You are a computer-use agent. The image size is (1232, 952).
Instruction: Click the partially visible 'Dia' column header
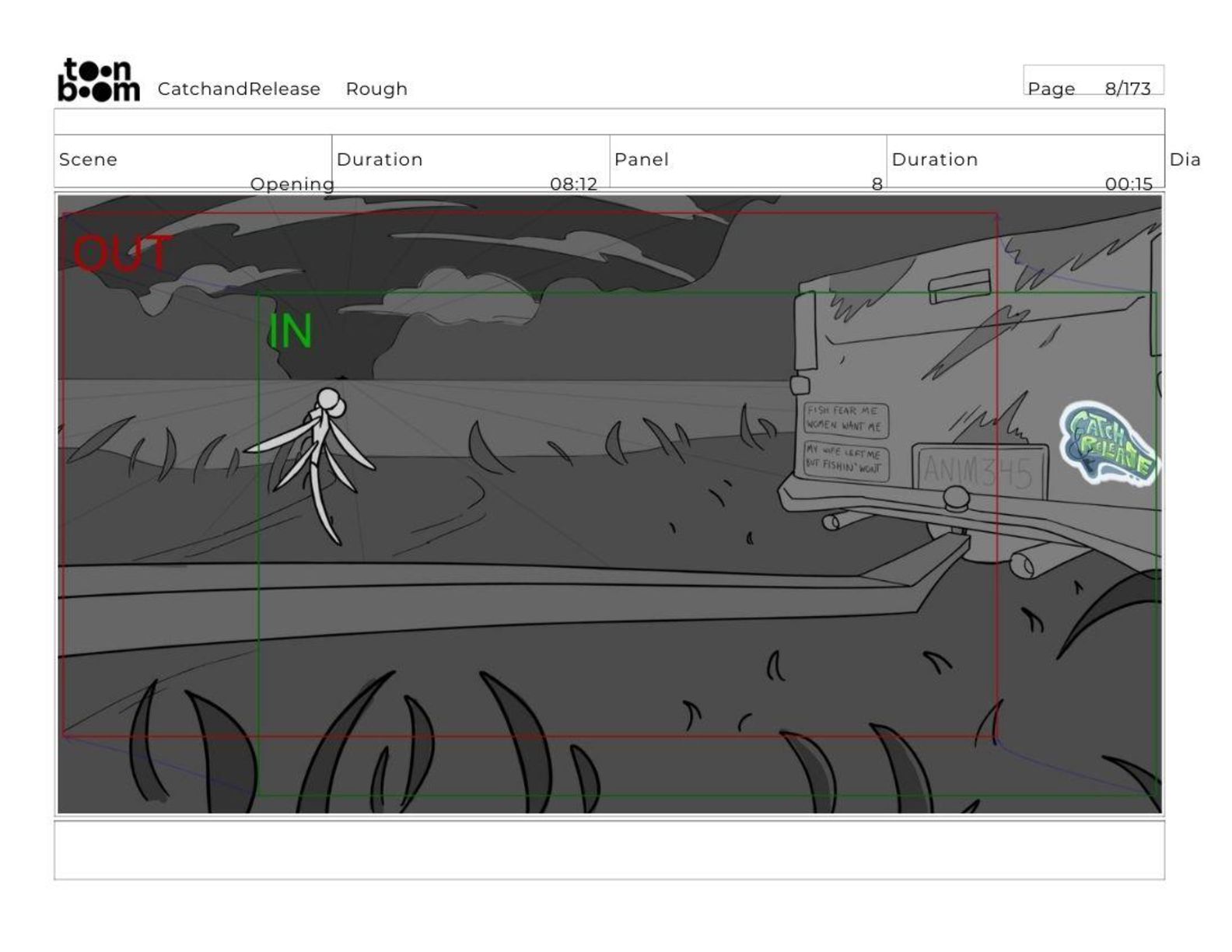pyautogui.click(x=1185, y=159)
